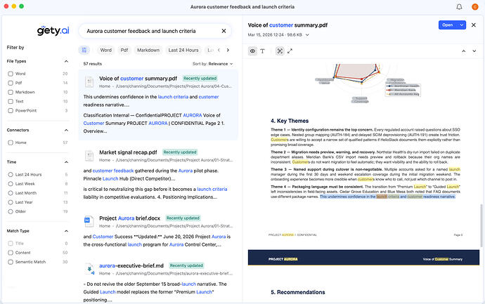Enable the Markdown file type checkbox
The height and width of the screenshot is (304, 485).
(x=11, y=92)
